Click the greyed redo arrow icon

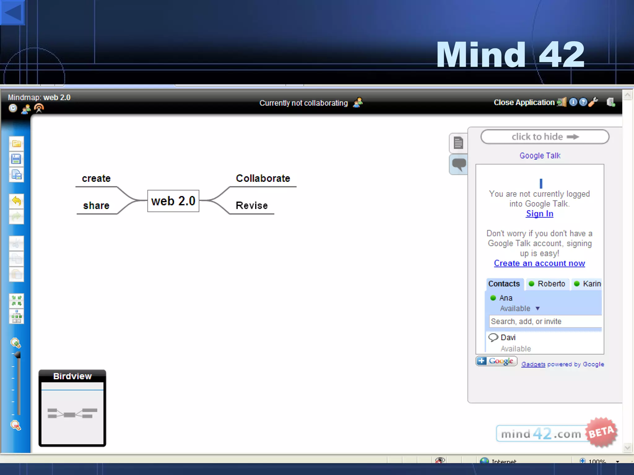pos(16,217)
